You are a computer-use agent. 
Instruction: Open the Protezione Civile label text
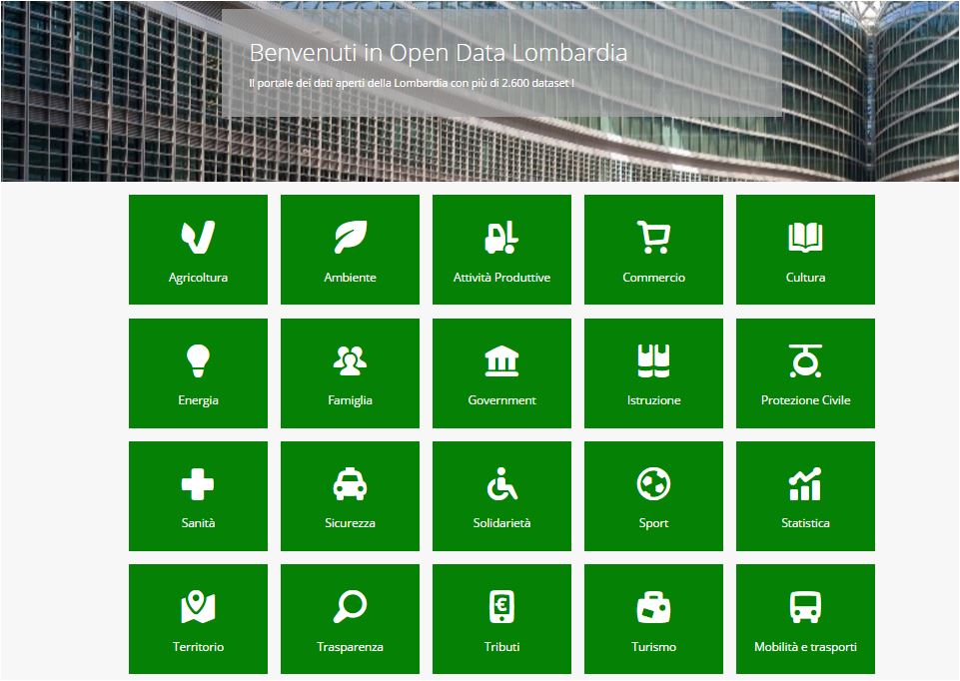(805, 400)
